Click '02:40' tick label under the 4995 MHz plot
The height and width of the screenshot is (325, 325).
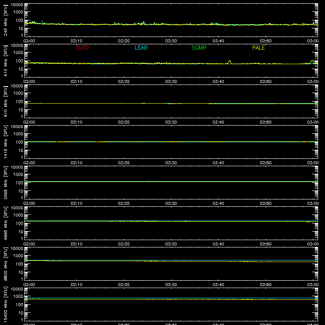218,244
